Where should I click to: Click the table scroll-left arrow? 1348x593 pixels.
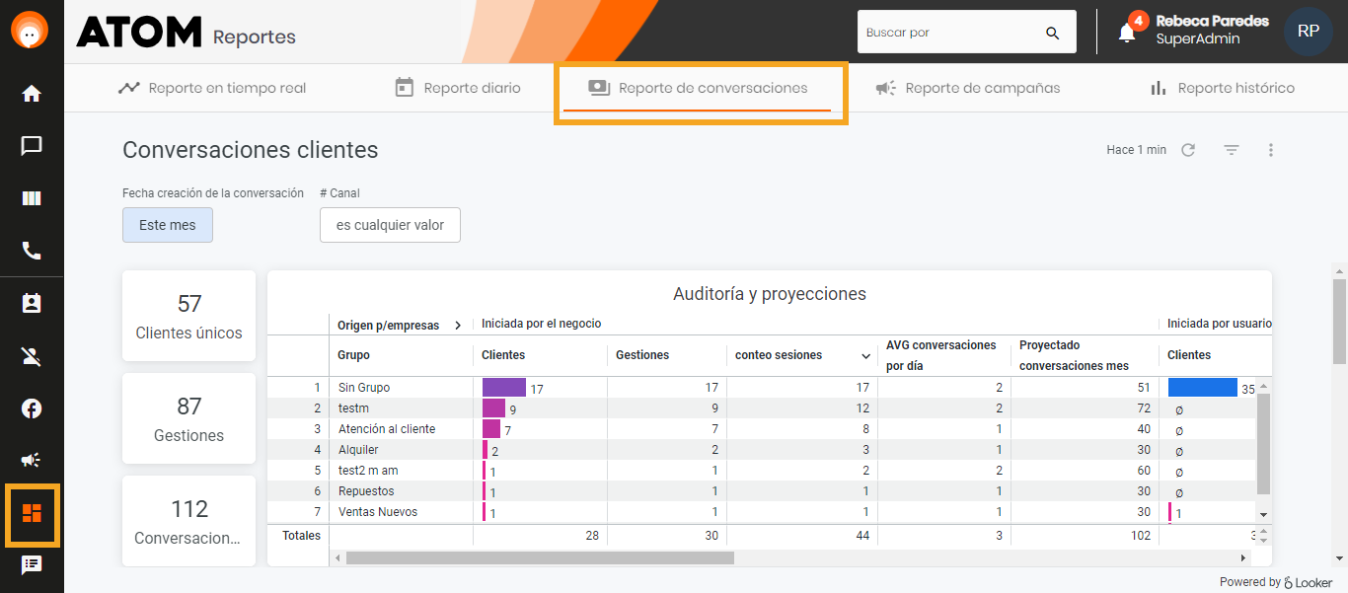(337, 558)
